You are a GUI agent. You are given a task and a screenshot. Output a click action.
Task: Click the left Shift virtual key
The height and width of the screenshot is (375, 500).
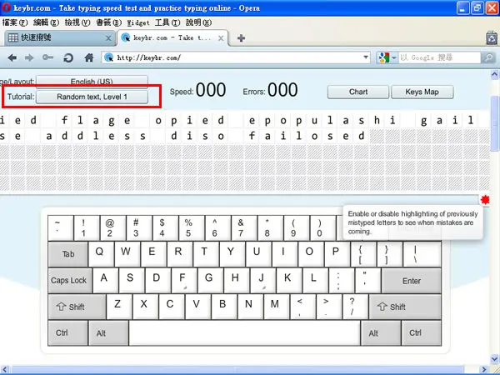click(x=77, y=307)
